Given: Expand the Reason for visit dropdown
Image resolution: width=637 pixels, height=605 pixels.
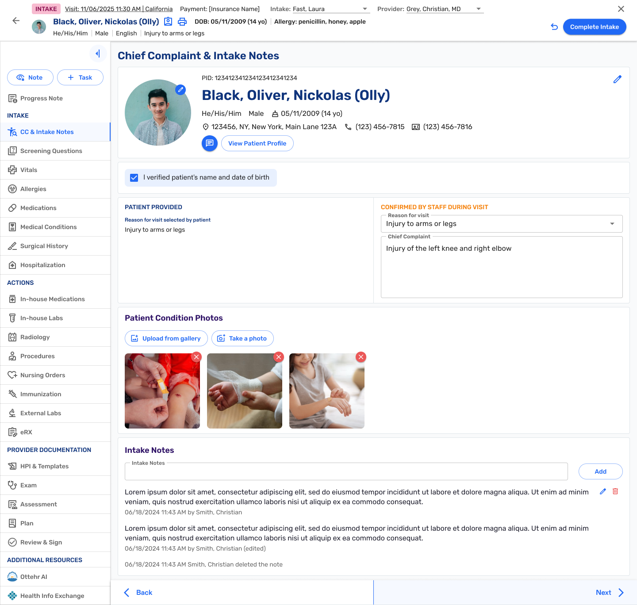Looking at the screenshot, I should [612, 224].
